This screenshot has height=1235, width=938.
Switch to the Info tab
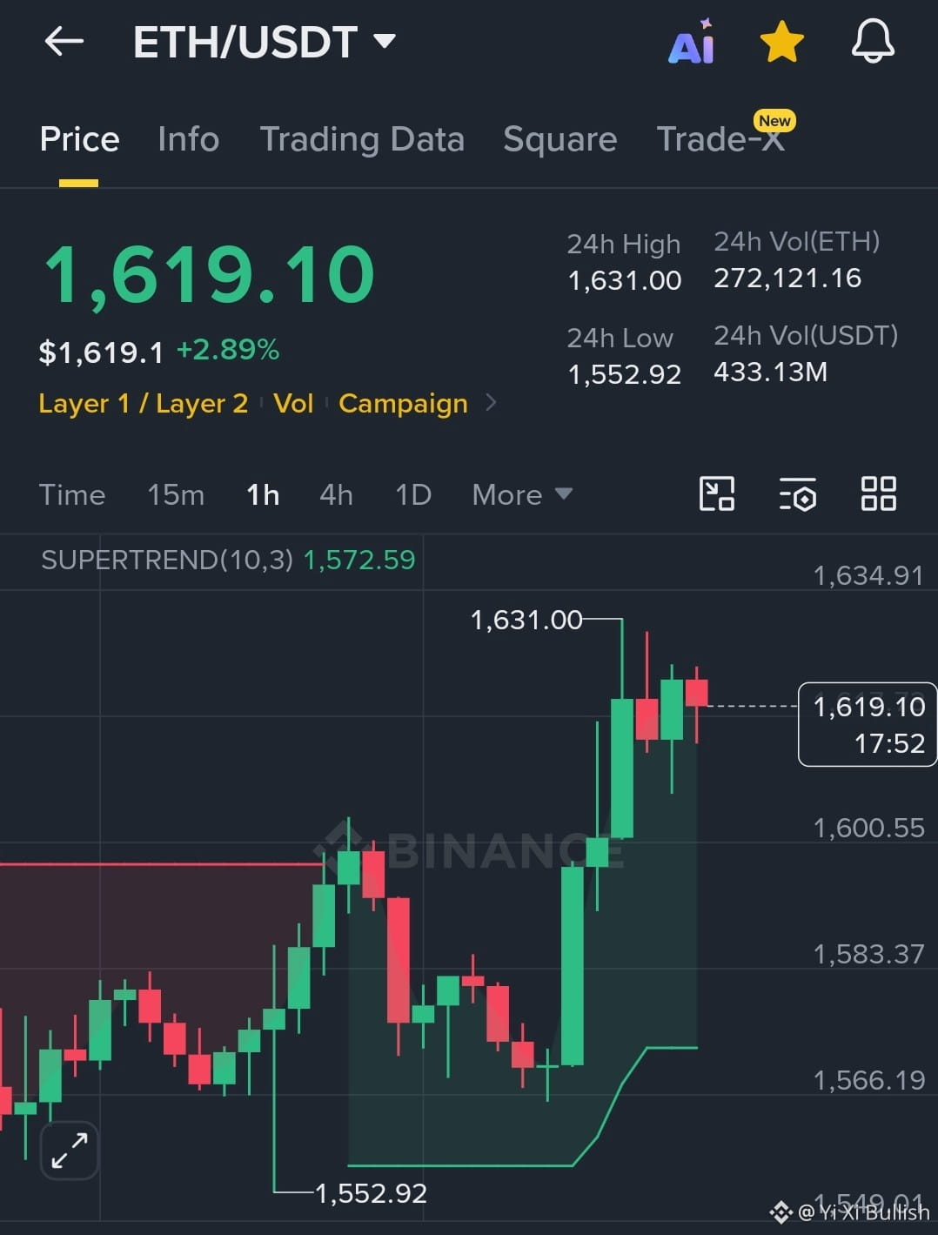[x=189, y=139]
